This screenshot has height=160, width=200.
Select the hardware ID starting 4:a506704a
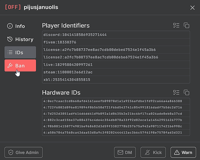116,132
